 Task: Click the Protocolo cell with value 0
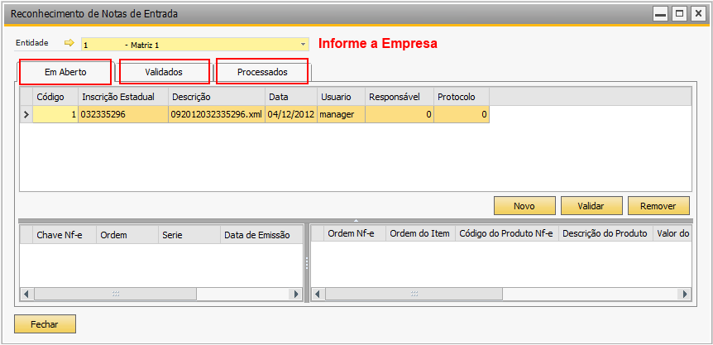click(x=461, y=114)
